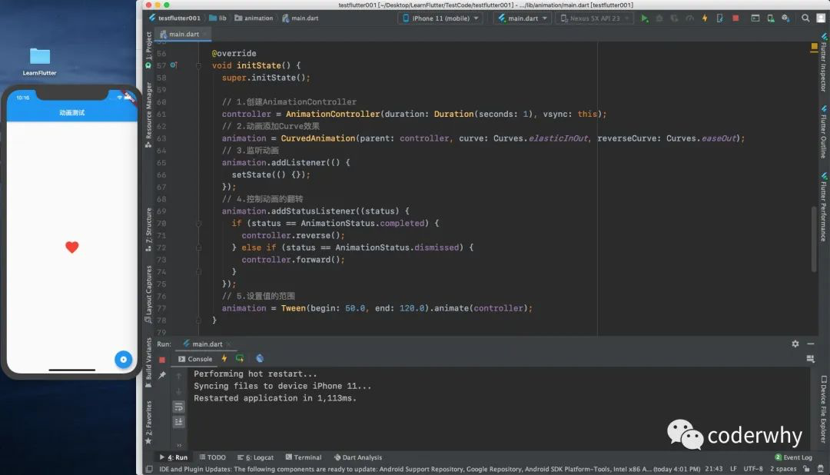Select the main.dart editor tab

click(183, 35)
